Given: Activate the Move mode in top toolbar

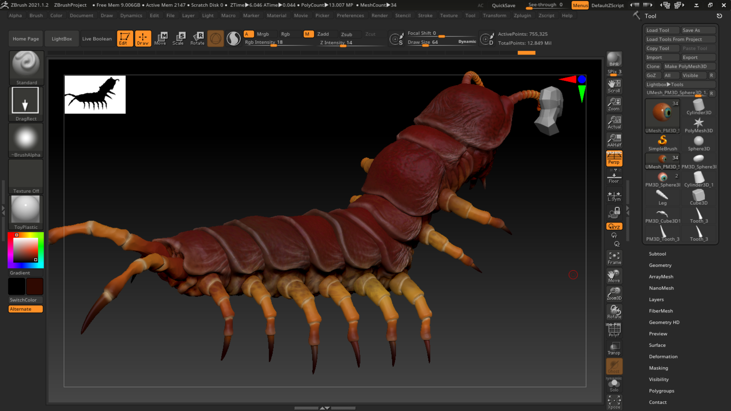Looking at the screenshot, I should [161, 38].
